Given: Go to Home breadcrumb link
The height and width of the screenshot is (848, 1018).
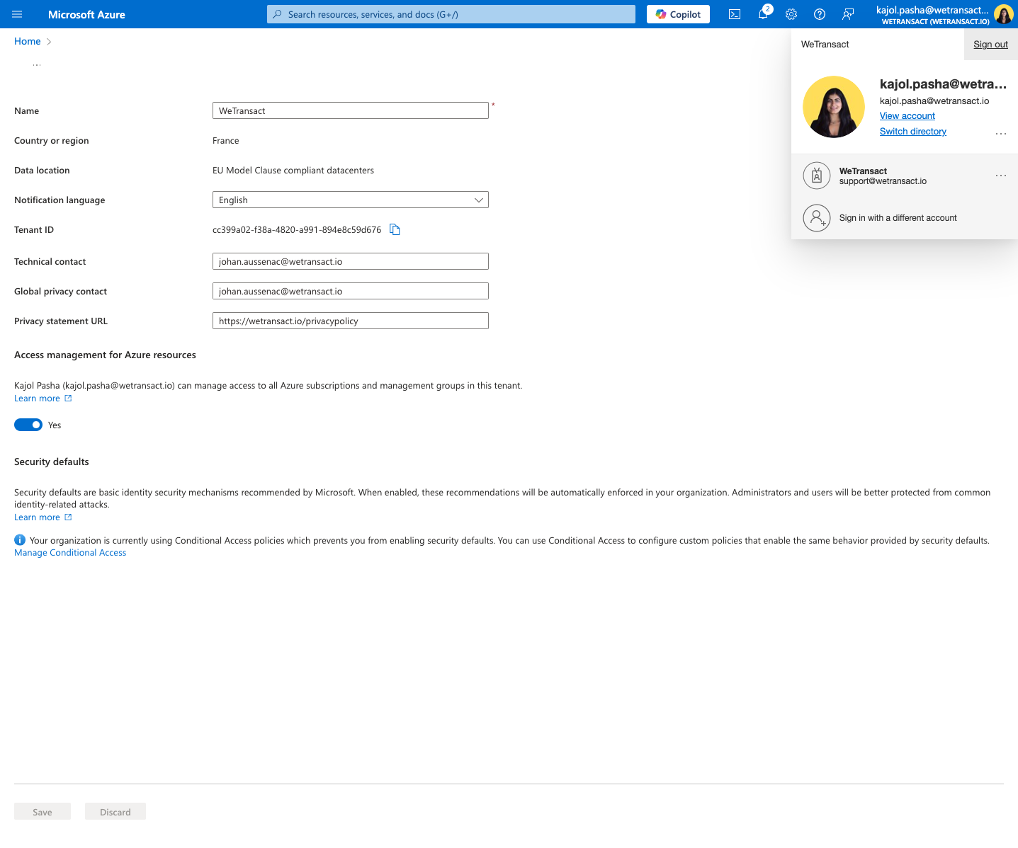Looking at the screenshot, I should tap(28, 41).
